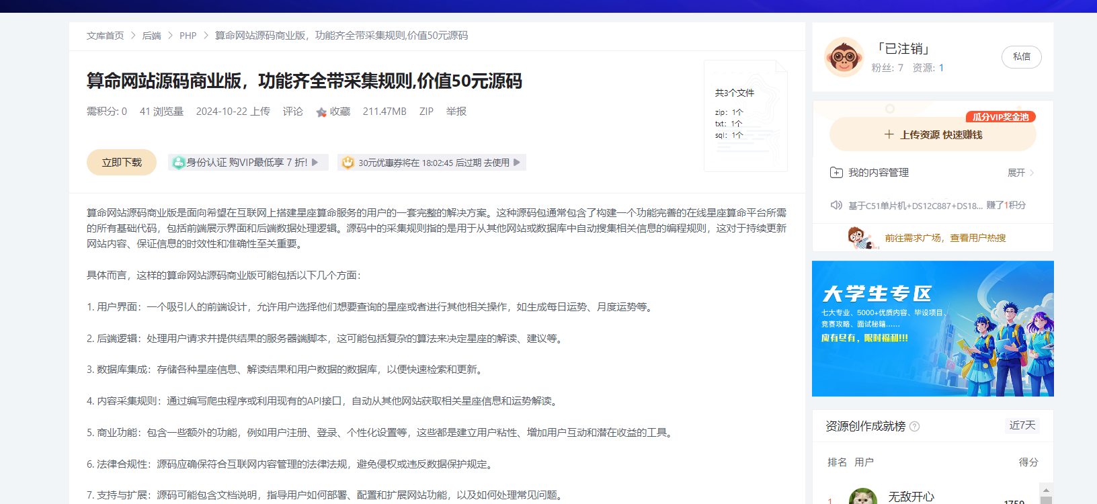Expand 我的内容管理 with 展开
Screen dimensions: 1097x504
point(1020,173)
